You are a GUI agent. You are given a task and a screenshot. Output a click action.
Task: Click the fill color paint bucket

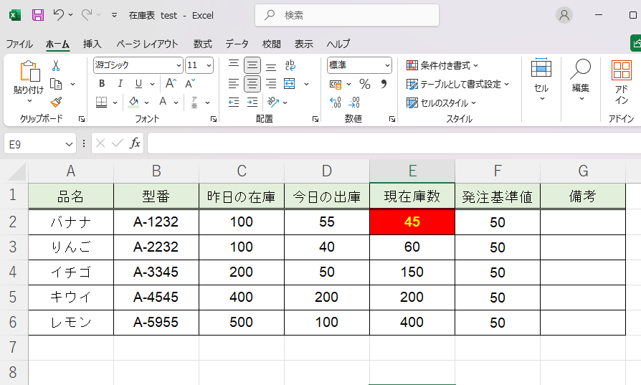coord(134,102)
